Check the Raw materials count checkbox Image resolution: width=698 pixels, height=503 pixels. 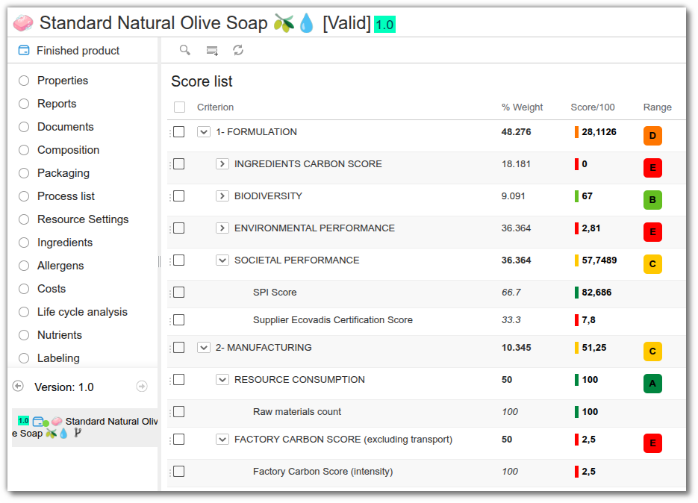179,411
